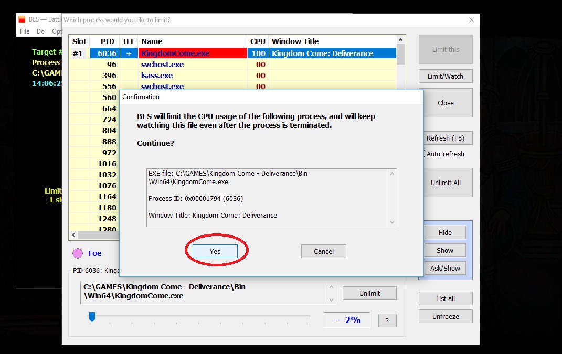Screen dimensions: 562x354
Task: Refresh the process list (F5)
Action: (446, 138)
